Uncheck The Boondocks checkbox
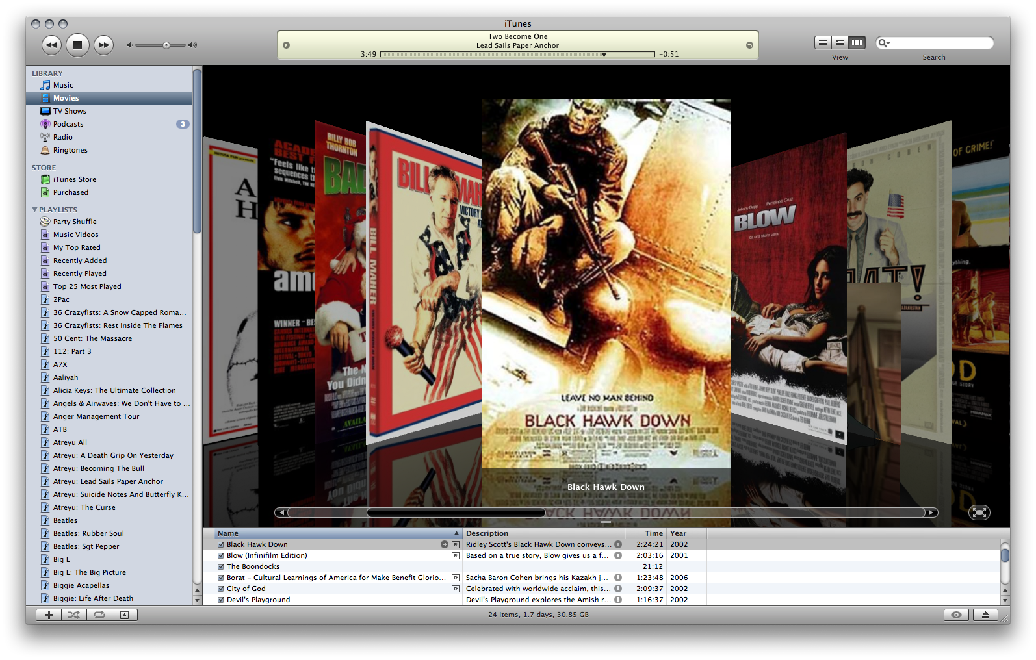 pos(221,567)
